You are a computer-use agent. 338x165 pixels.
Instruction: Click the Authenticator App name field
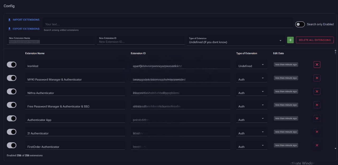pyautogui.click(x=75, y=119)
